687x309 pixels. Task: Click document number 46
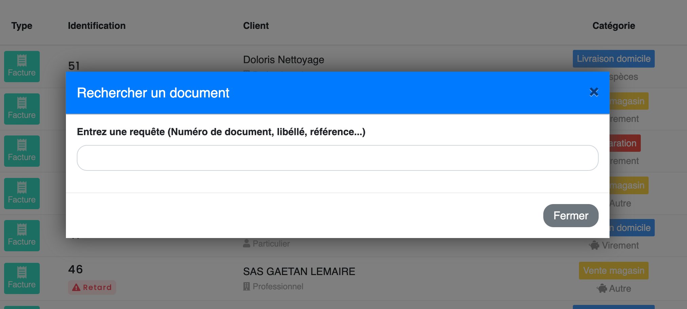[x=75, y=269]
